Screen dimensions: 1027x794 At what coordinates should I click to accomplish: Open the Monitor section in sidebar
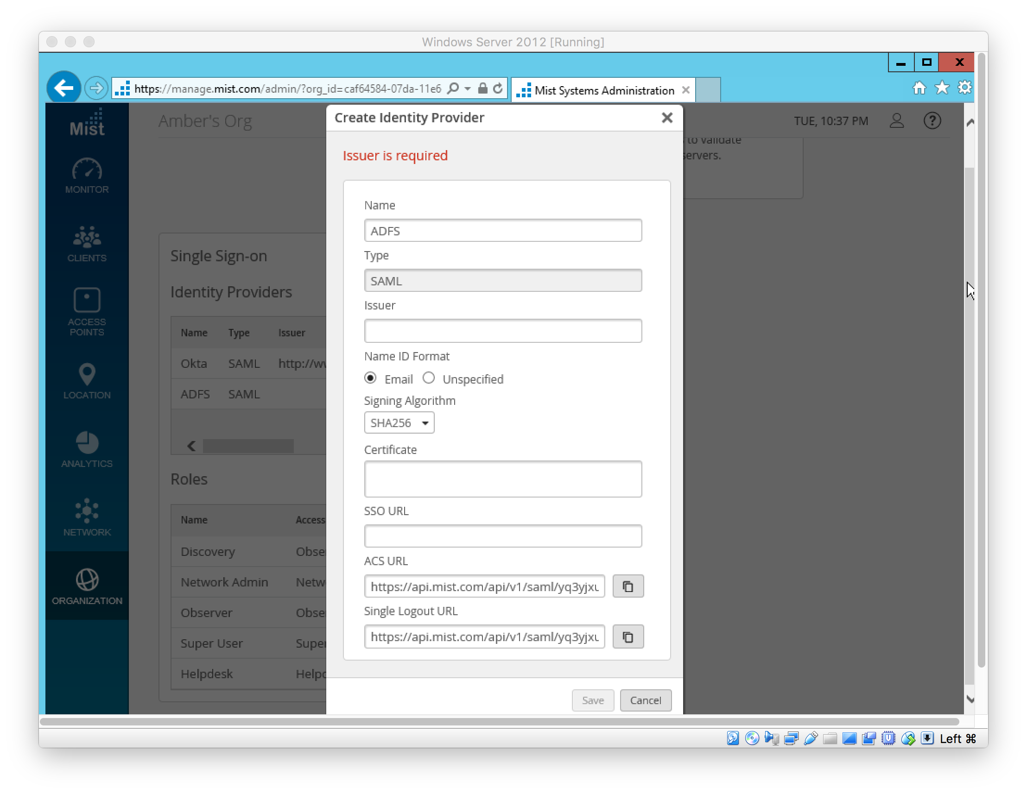[87, 176]
